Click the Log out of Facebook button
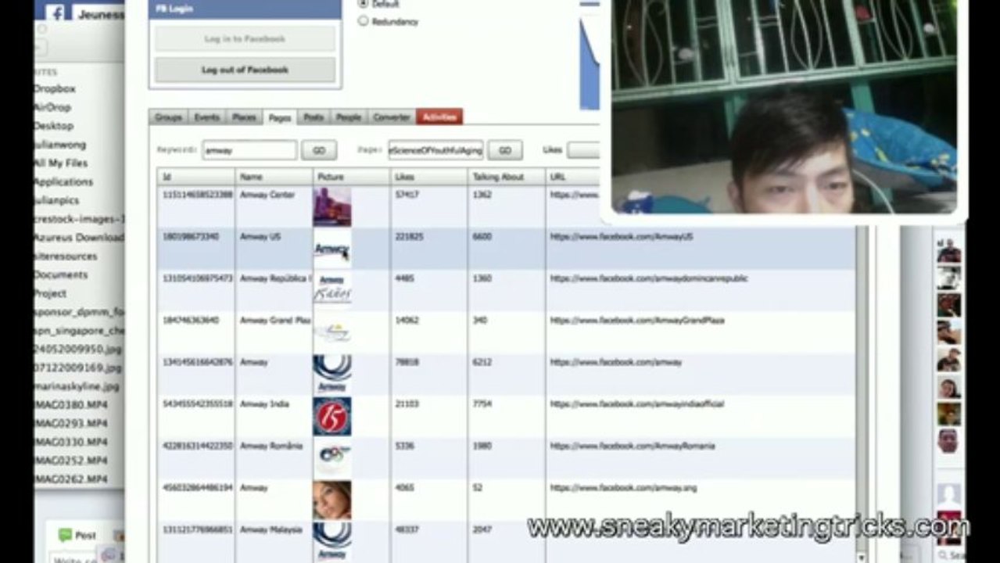 (x=245, y=70)
